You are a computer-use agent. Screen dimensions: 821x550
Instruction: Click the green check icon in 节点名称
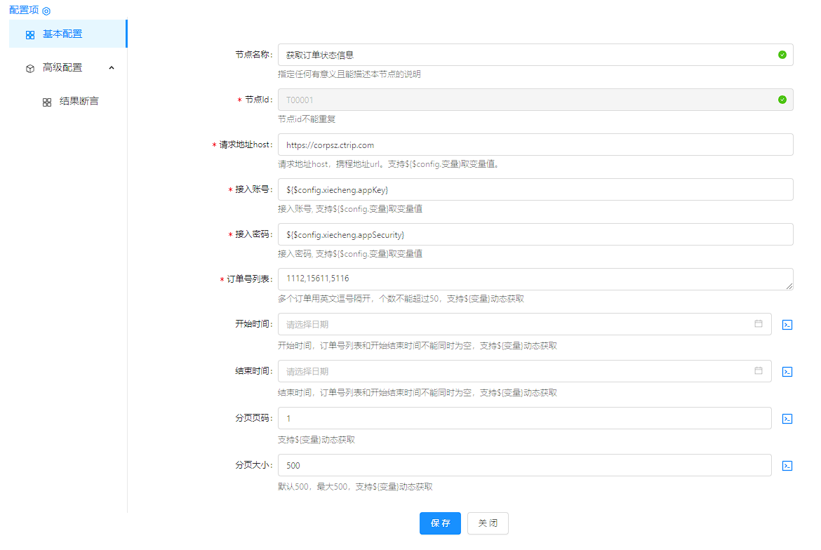tap(782, 55)
